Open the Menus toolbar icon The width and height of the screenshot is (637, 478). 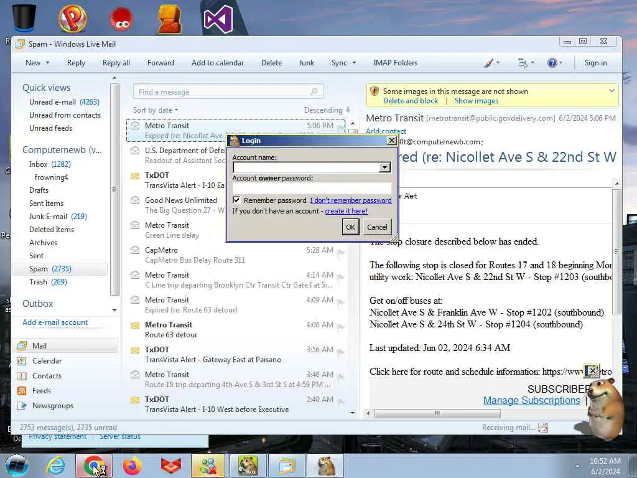(x=523, y=63)
